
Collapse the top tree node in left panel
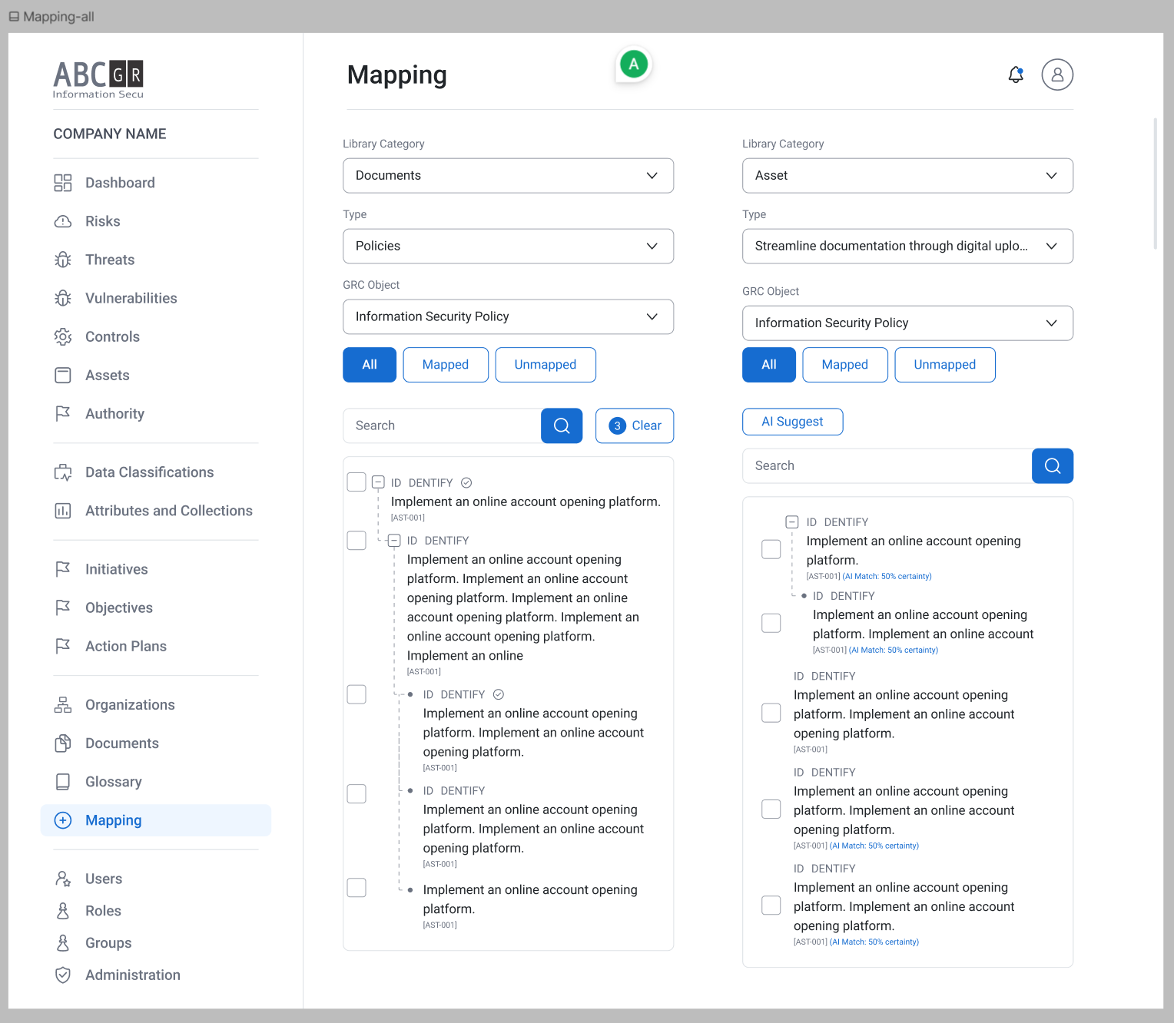[378, 482]
